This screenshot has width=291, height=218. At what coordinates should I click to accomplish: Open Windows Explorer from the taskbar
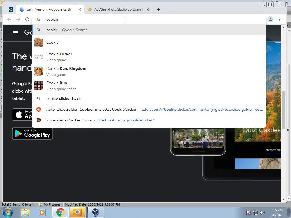click(25, 212)
